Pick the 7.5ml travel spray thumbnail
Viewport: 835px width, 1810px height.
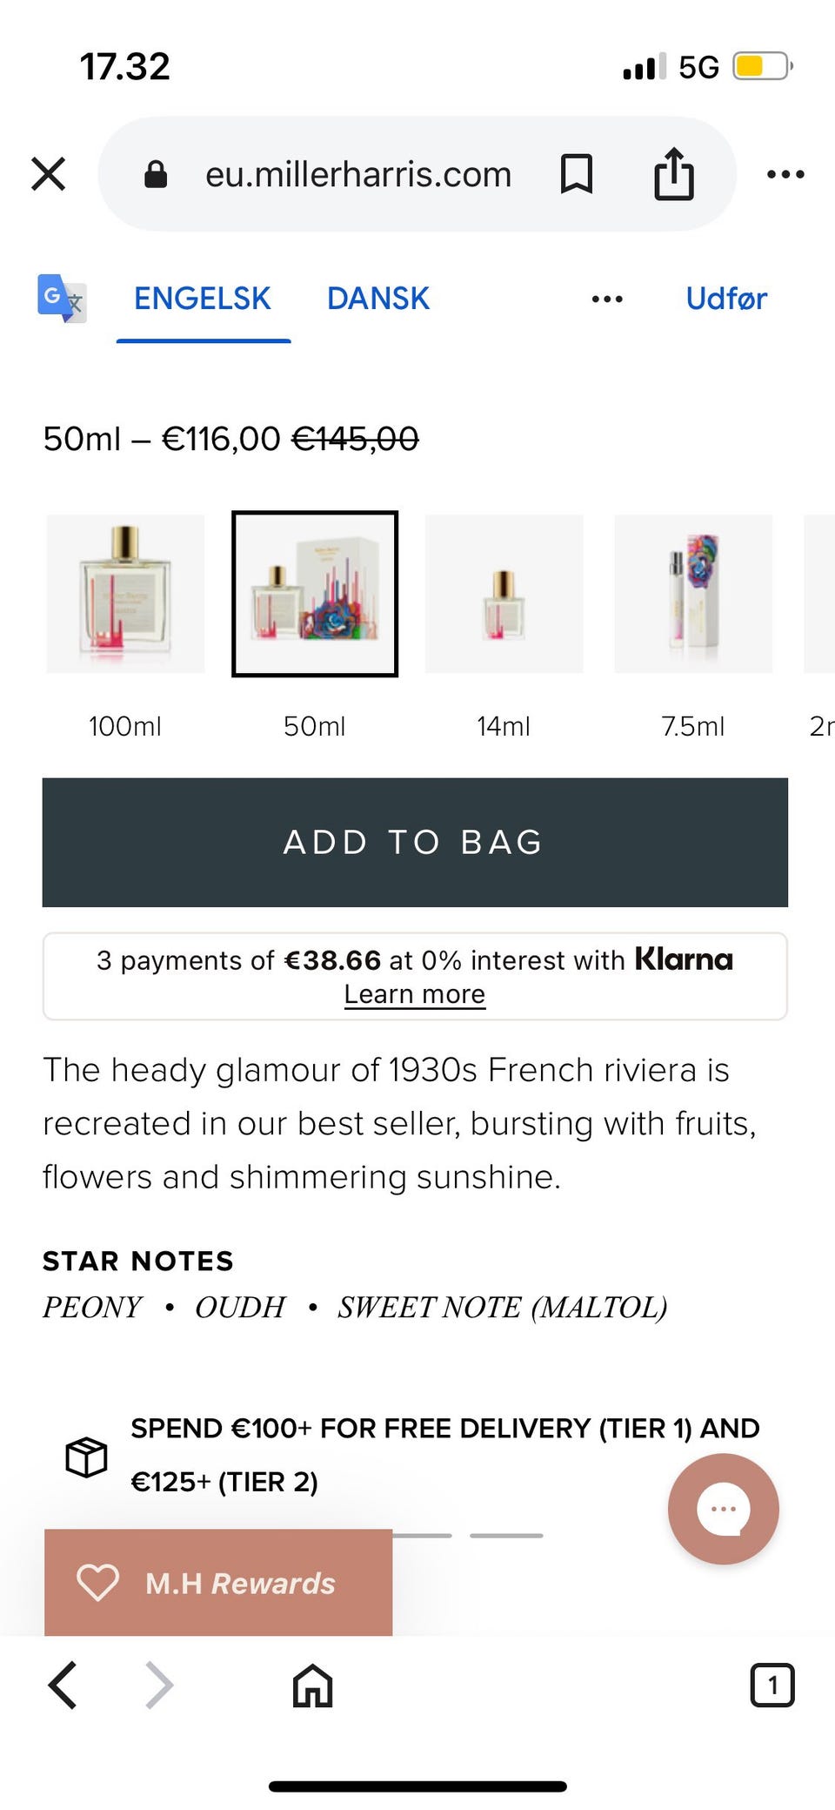click(693, 594)
